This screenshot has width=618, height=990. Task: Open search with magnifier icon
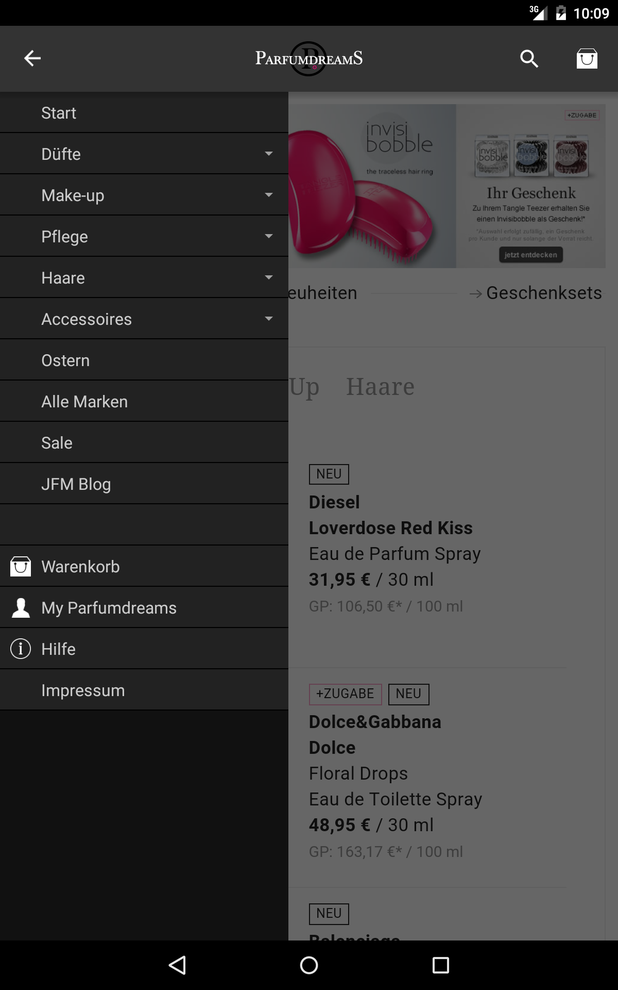coord(529,59)
